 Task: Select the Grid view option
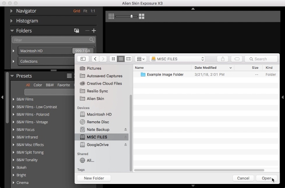click(77, 11)
